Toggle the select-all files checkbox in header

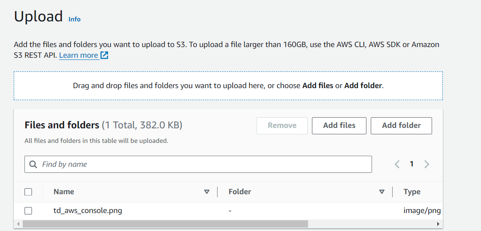(28, 192)
